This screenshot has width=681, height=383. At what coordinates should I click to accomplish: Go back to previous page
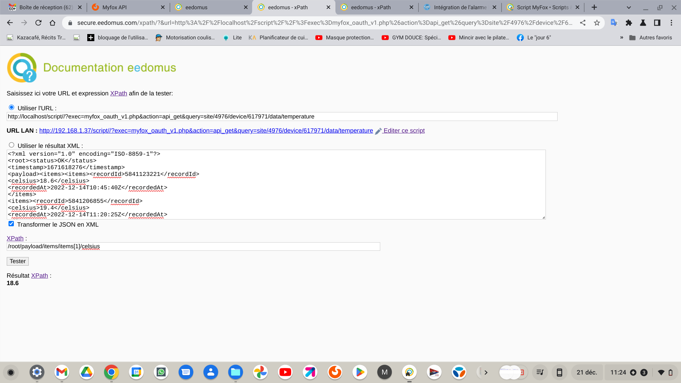[10, 23]
